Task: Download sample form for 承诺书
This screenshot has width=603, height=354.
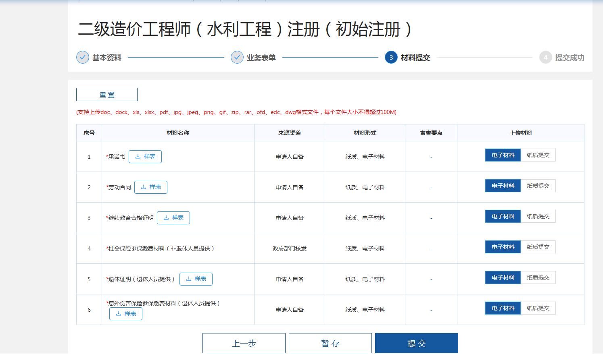Action: coord(145,157)
